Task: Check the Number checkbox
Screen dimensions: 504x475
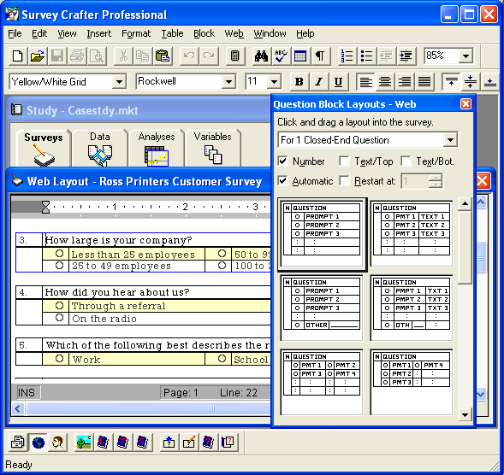Action: (282, 161)
